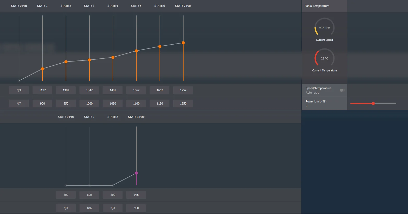Click the Power Limit slider handle

(x=373, y=103)
